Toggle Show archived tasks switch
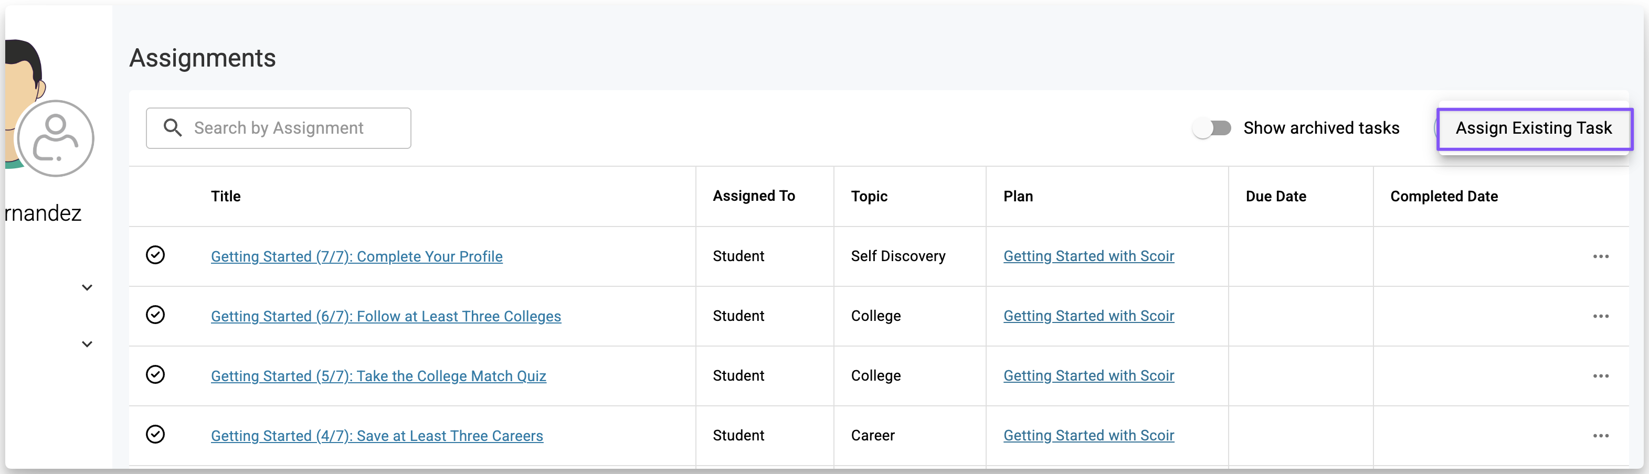Viewport: 1649px width, 474px height. point(1212,128)
